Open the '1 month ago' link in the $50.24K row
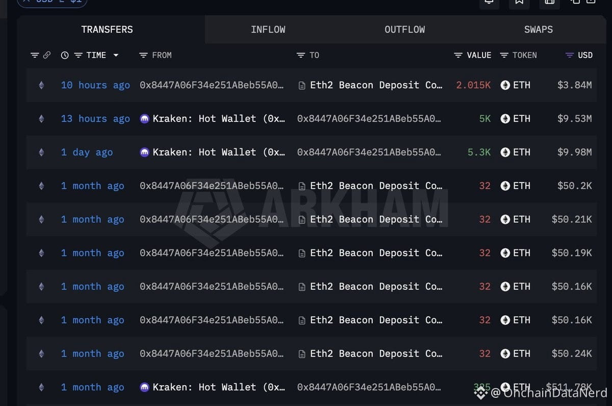Image resolution: width=612 pixels, height=406 pixels. pos(92,353)
